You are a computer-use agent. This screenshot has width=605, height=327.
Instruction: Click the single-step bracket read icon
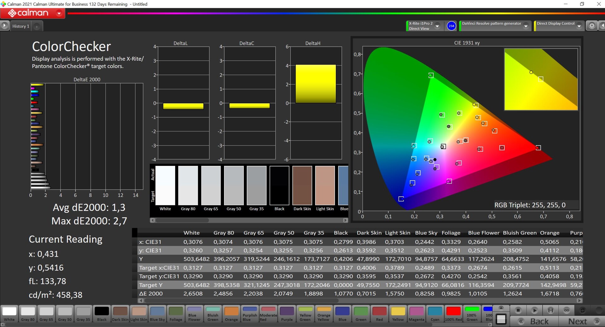(550, 310)
